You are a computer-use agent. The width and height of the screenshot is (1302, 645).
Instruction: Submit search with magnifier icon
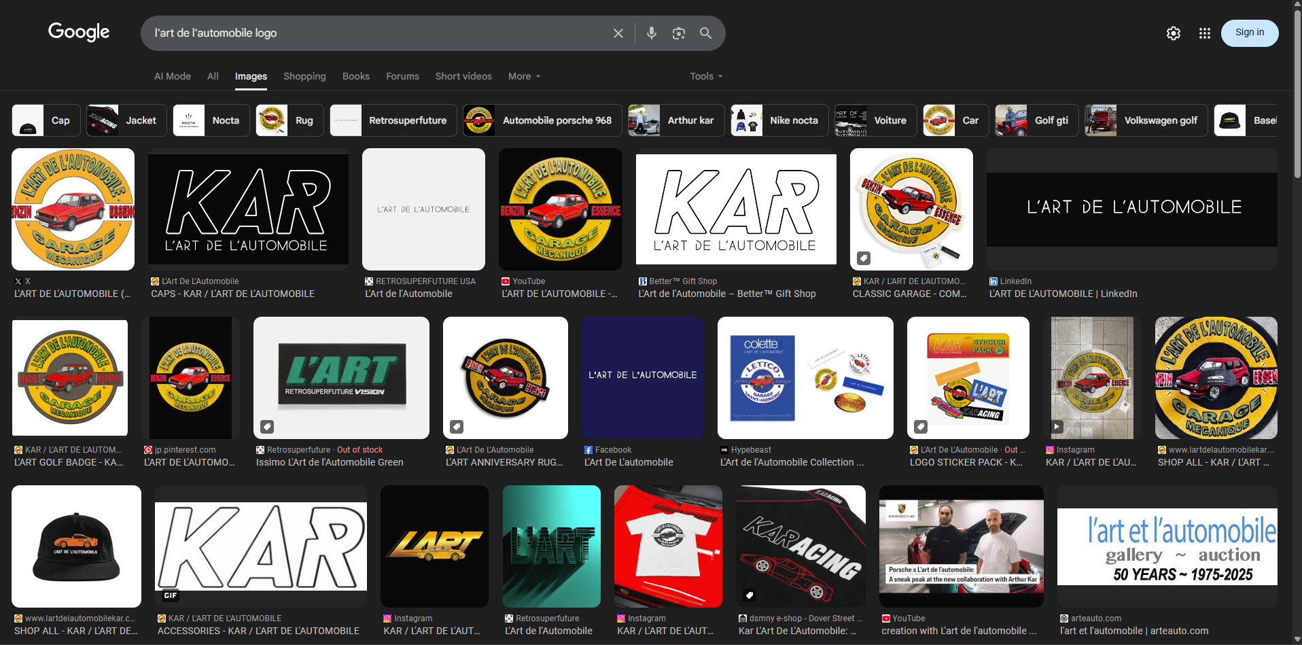[x=705, y=33]
